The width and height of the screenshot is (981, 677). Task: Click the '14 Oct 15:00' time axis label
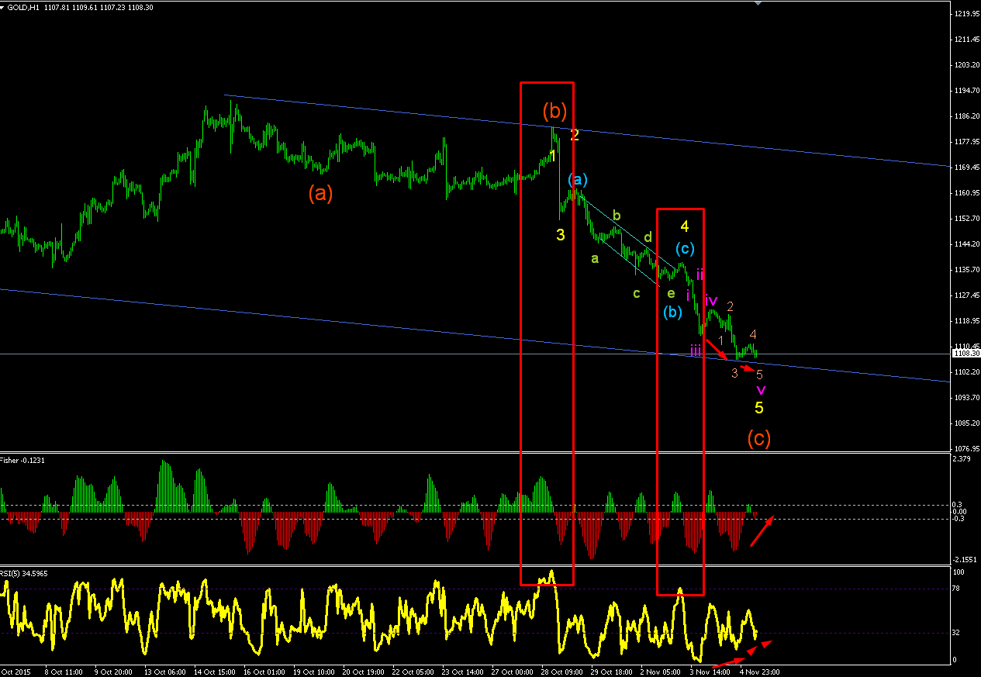213,672
